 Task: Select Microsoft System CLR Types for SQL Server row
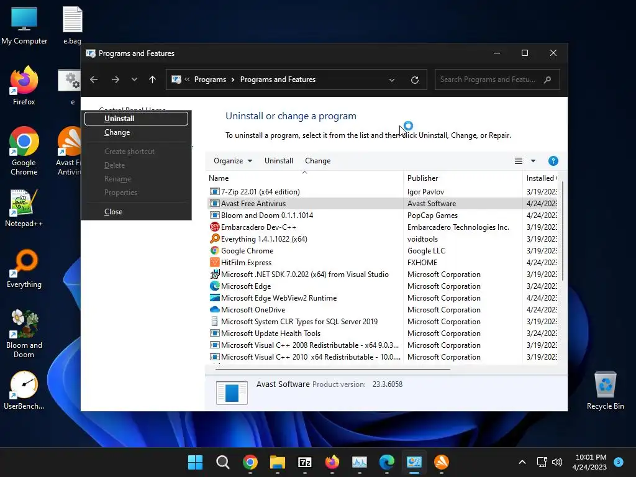382,321
